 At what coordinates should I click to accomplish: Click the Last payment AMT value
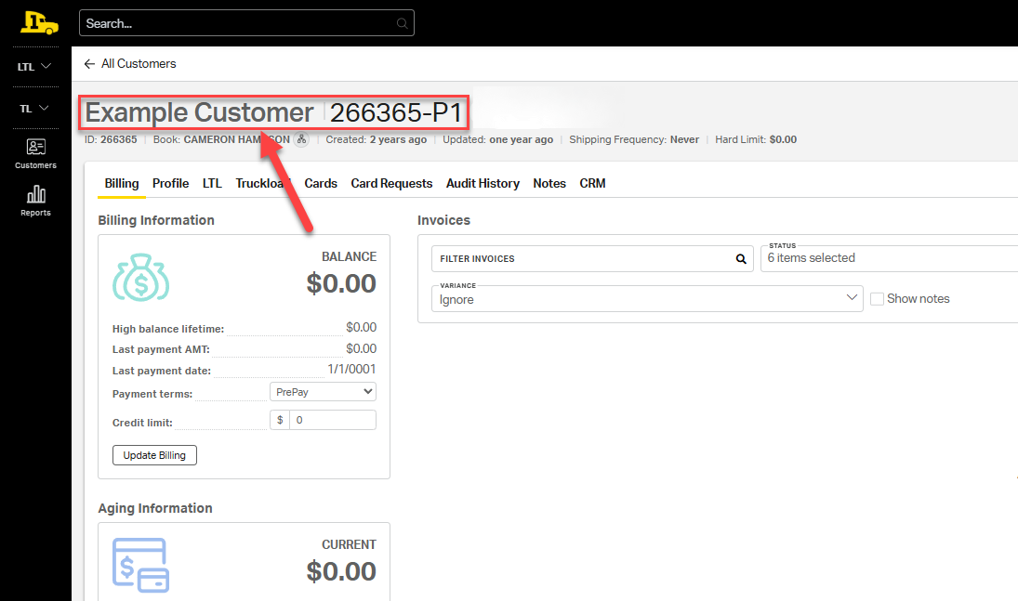pos(361,348)
